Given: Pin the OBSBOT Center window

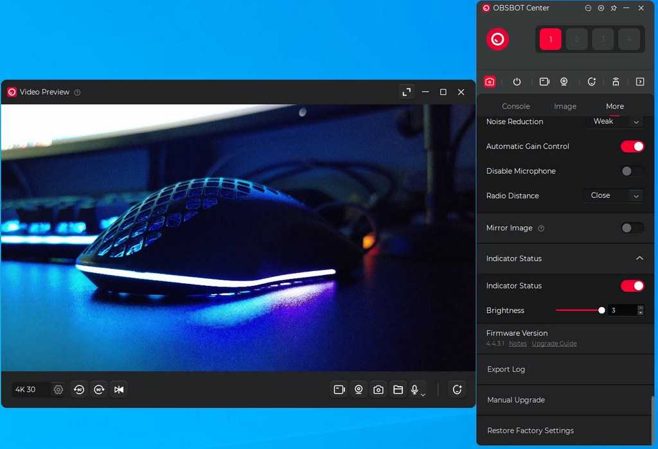Looking at the screenshot, I should (x=614, y=8).
